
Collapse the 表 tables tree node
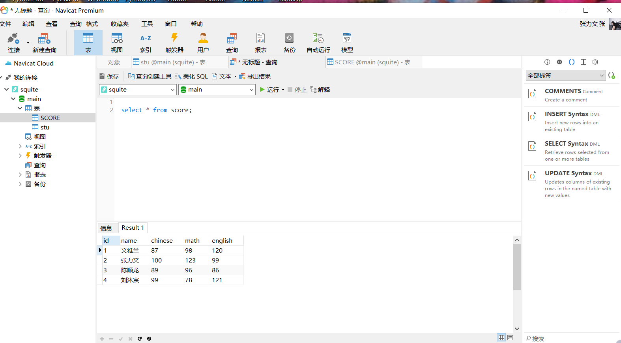(x=20, y=109)
